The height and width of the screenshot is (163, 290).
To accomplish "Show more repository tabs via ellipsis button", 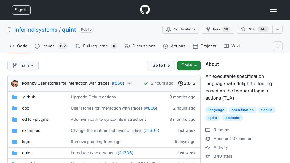I will pos(278,46).
